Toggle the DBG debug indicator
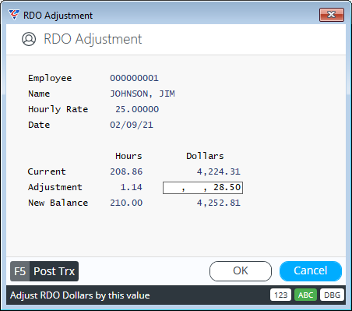 (332, 295)
